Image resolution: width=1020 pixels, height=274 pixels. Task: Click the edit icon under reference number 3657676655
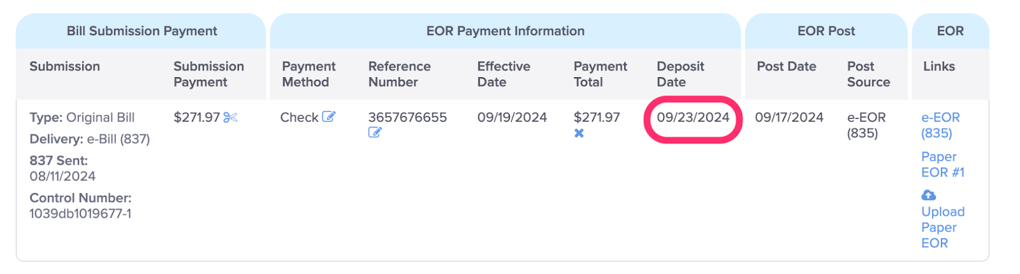(375, 133)
